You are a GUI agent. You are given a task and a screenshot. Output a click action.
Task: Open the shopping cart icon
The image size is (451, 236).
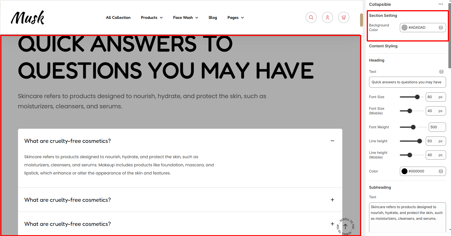click(343, 17)
